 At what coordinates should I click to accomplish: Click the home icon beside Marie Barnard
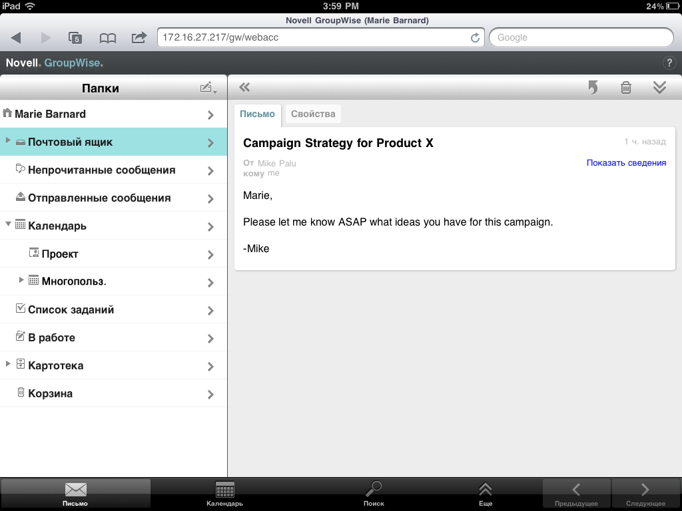(7, 113)
